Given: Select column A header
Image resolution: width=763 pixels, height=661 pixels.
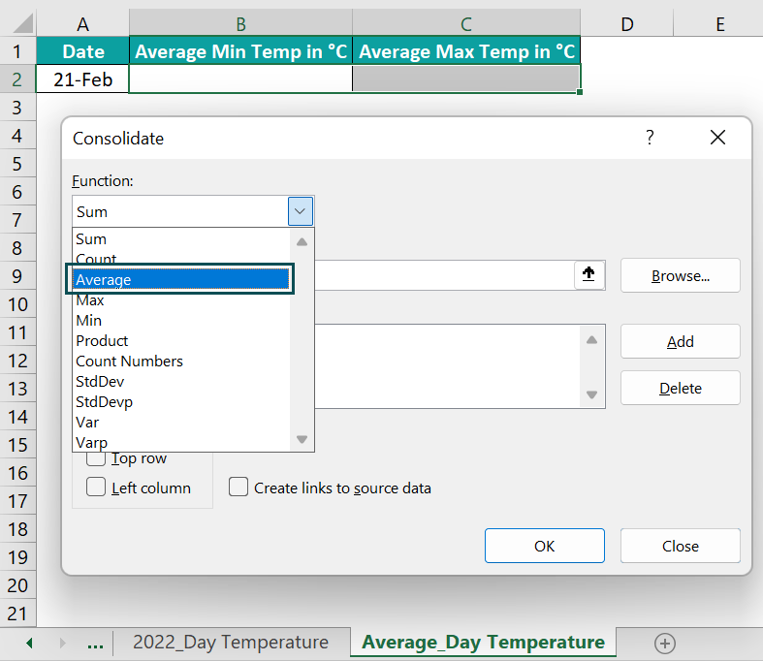Looking at the screenshot, I should (82, 24).
